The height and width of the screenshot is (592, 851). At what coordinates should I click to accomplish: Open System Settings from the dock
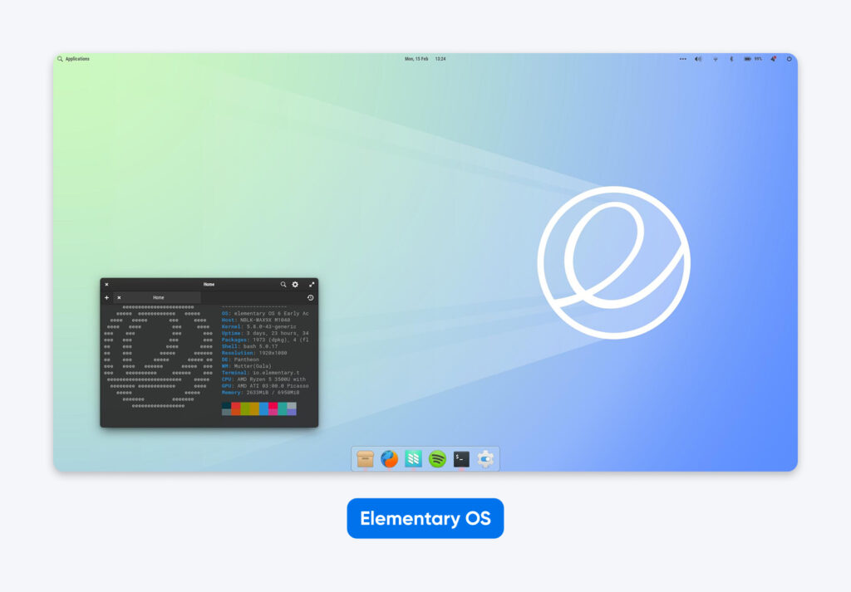pyautogui.click(x=484, y=457)
